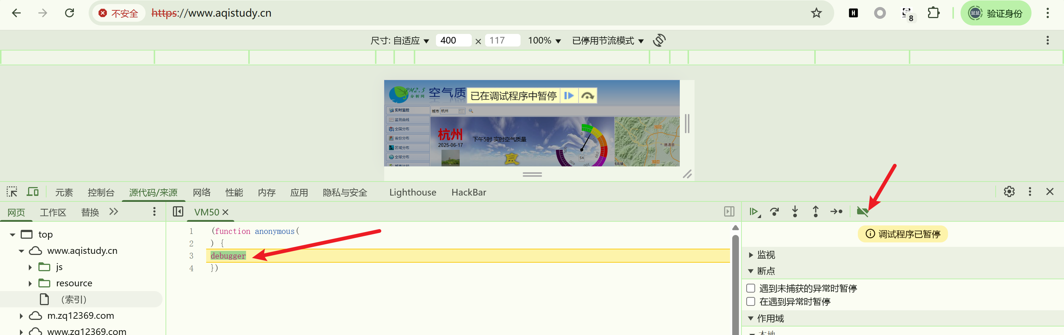The image size is (1064, 335).
Task: Open the 100% zoom dropdown
Action: point(544,41)
